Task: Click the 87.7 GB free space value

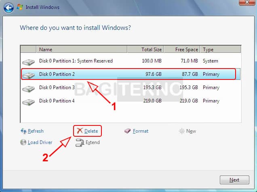Action: 190,74
